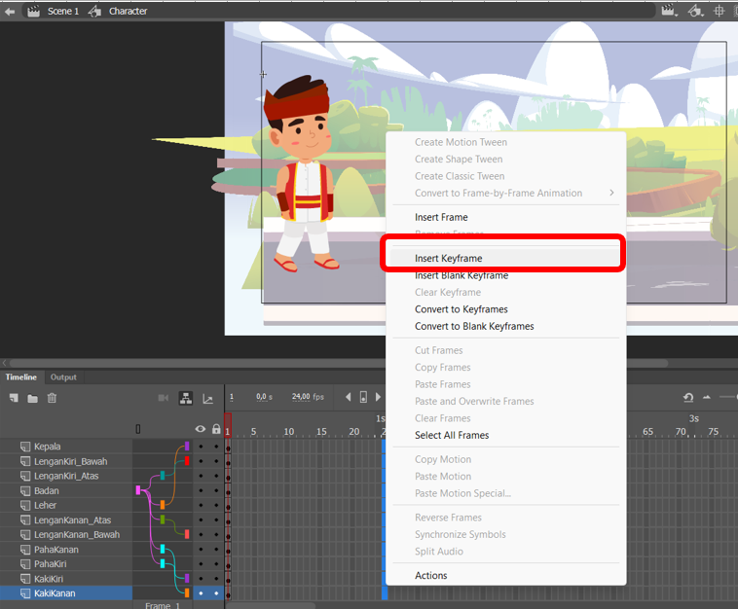Click Scene 1 breadcrumb link
Viewport: 738px width, 609px height.
[x=63, y=12]
